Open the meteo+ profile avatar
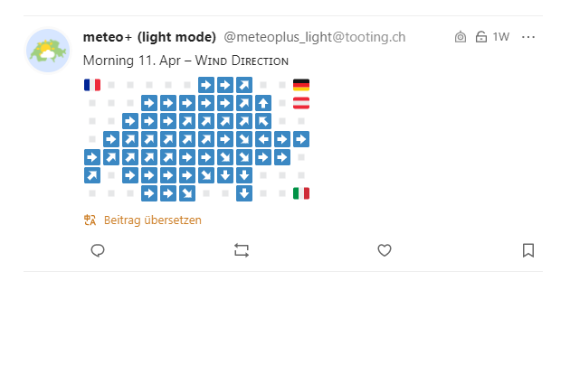570x384 pixels. click(48, 51)
